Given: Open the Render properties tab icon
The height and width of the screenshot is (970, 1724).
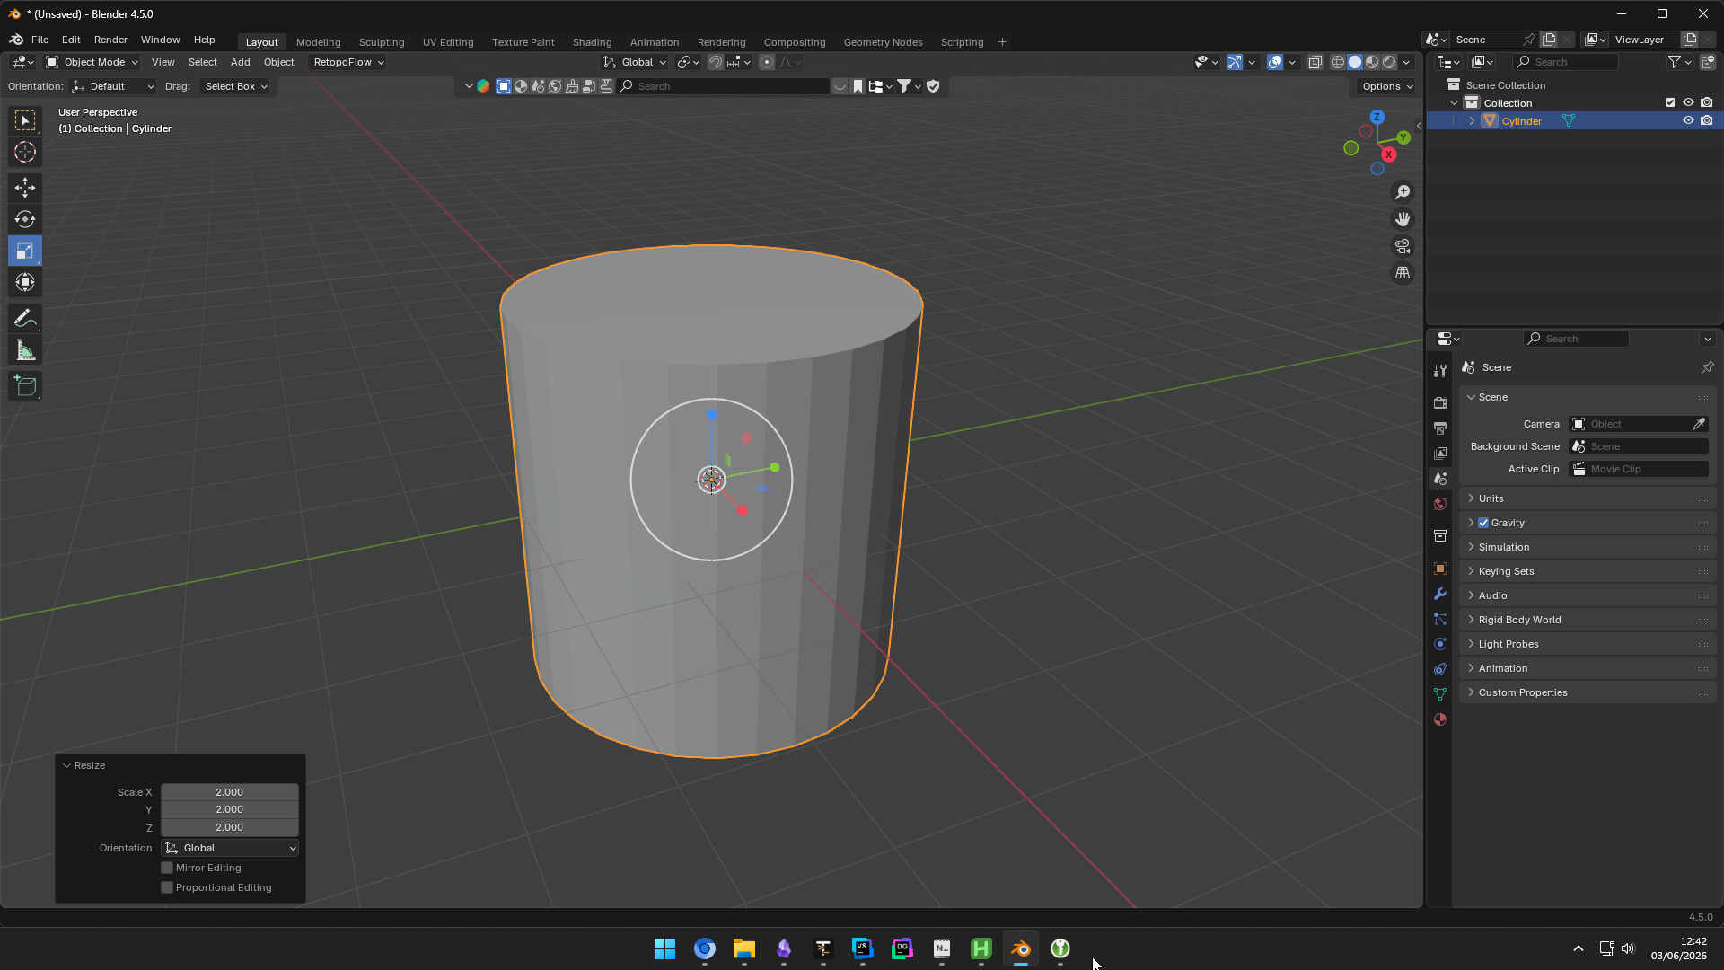Looking at the screenshot, I should 1440,402.
